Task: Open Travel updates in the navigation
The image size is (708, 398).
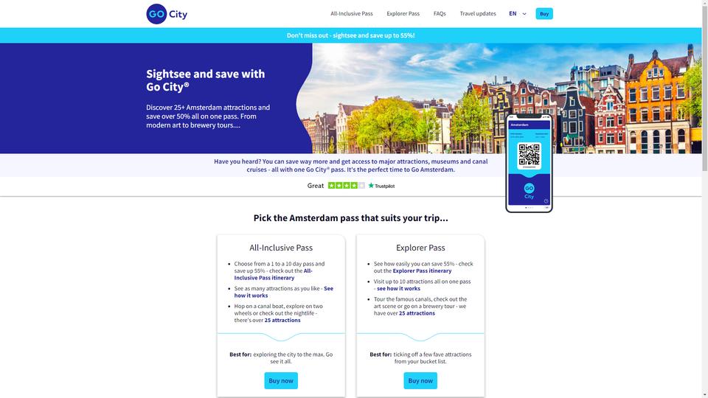Action: [478, 13]
